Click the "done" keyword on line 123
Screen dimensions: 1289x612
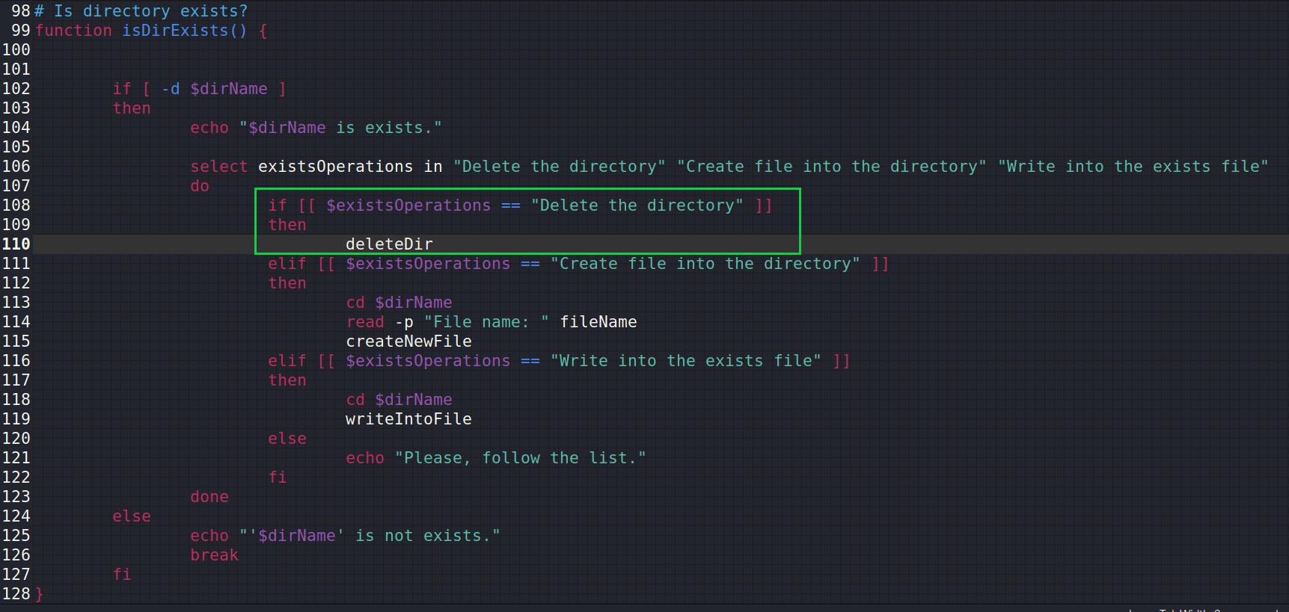pyautogui.click(x=209, y=497)
